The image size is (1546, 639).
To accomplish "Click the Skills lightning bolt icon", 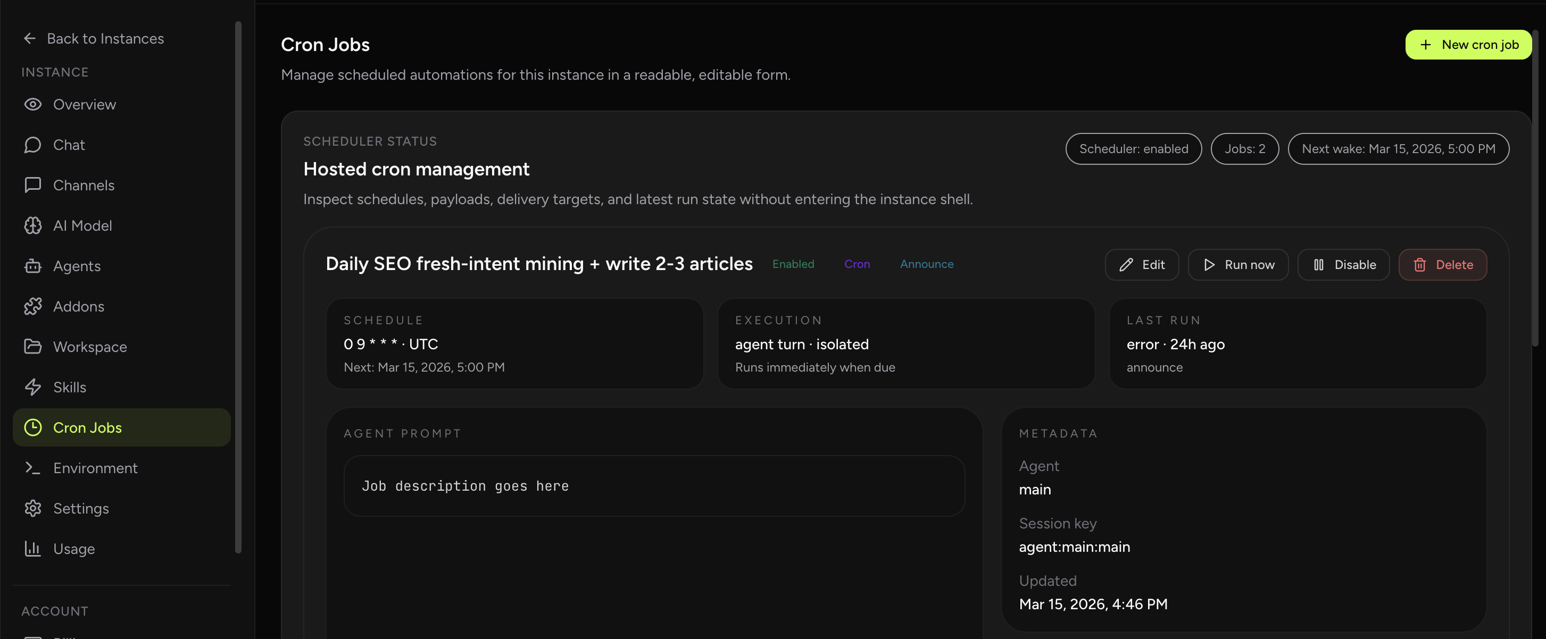I will point(33,387).
